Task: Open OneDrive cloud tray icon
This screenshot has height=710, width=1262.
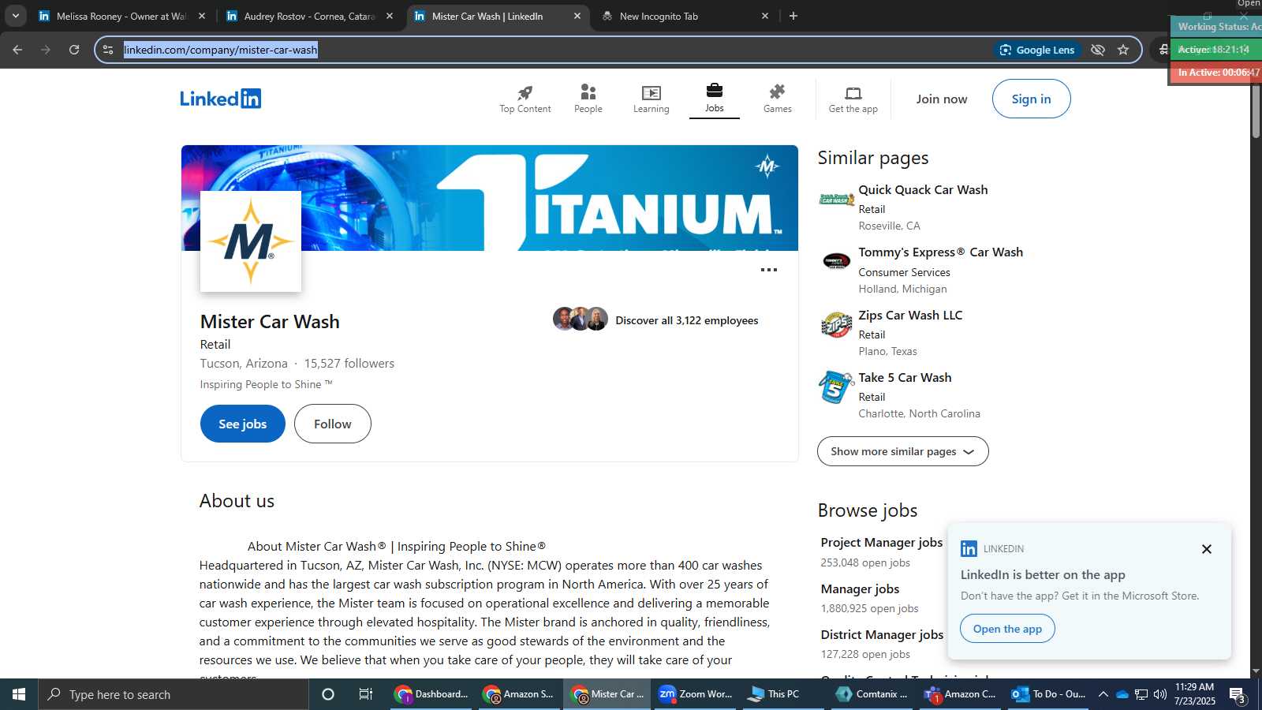Action: point(1122,694)
